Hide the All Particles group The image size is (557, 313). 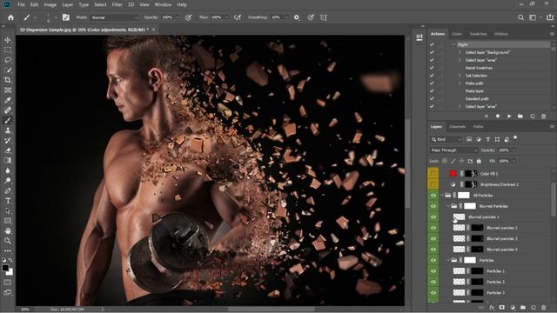click(433, 195)
